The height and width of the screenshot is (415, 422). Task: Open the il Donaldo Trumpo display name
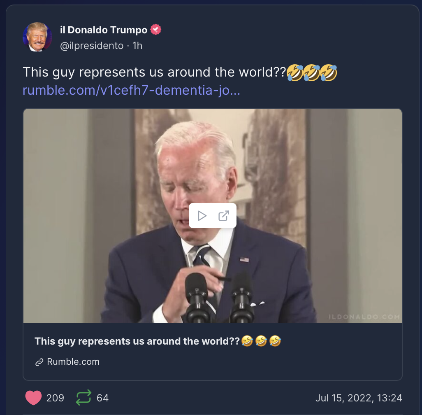pyautogui.click(x=104, y=30)
